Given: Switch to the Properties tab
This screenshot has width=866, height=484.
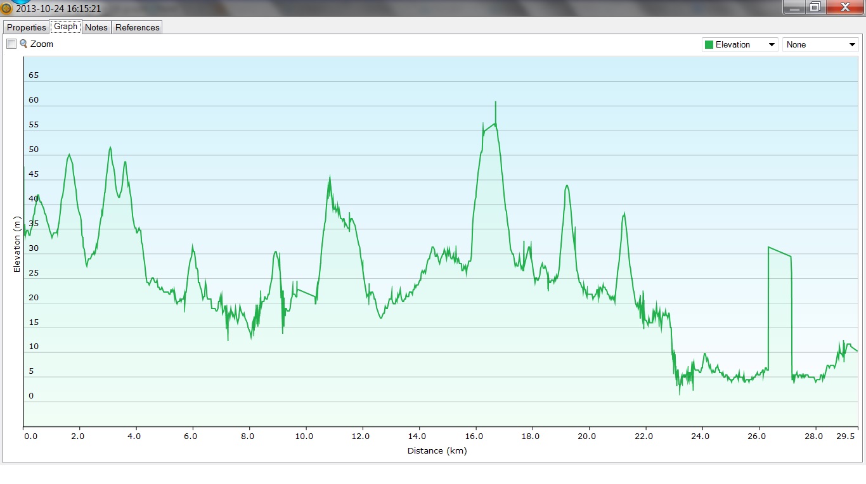Looking at the screenshot, I should click(27, 27).
